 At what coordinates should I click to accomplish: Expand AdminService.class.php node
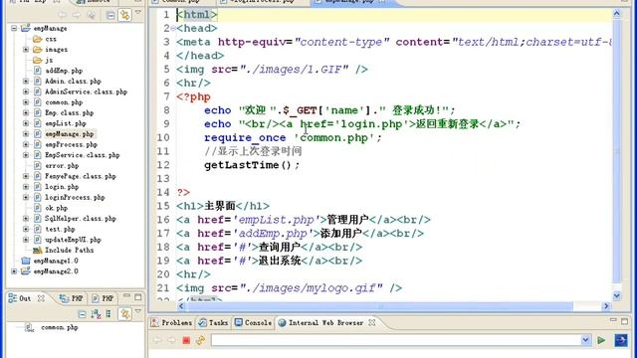26,91
